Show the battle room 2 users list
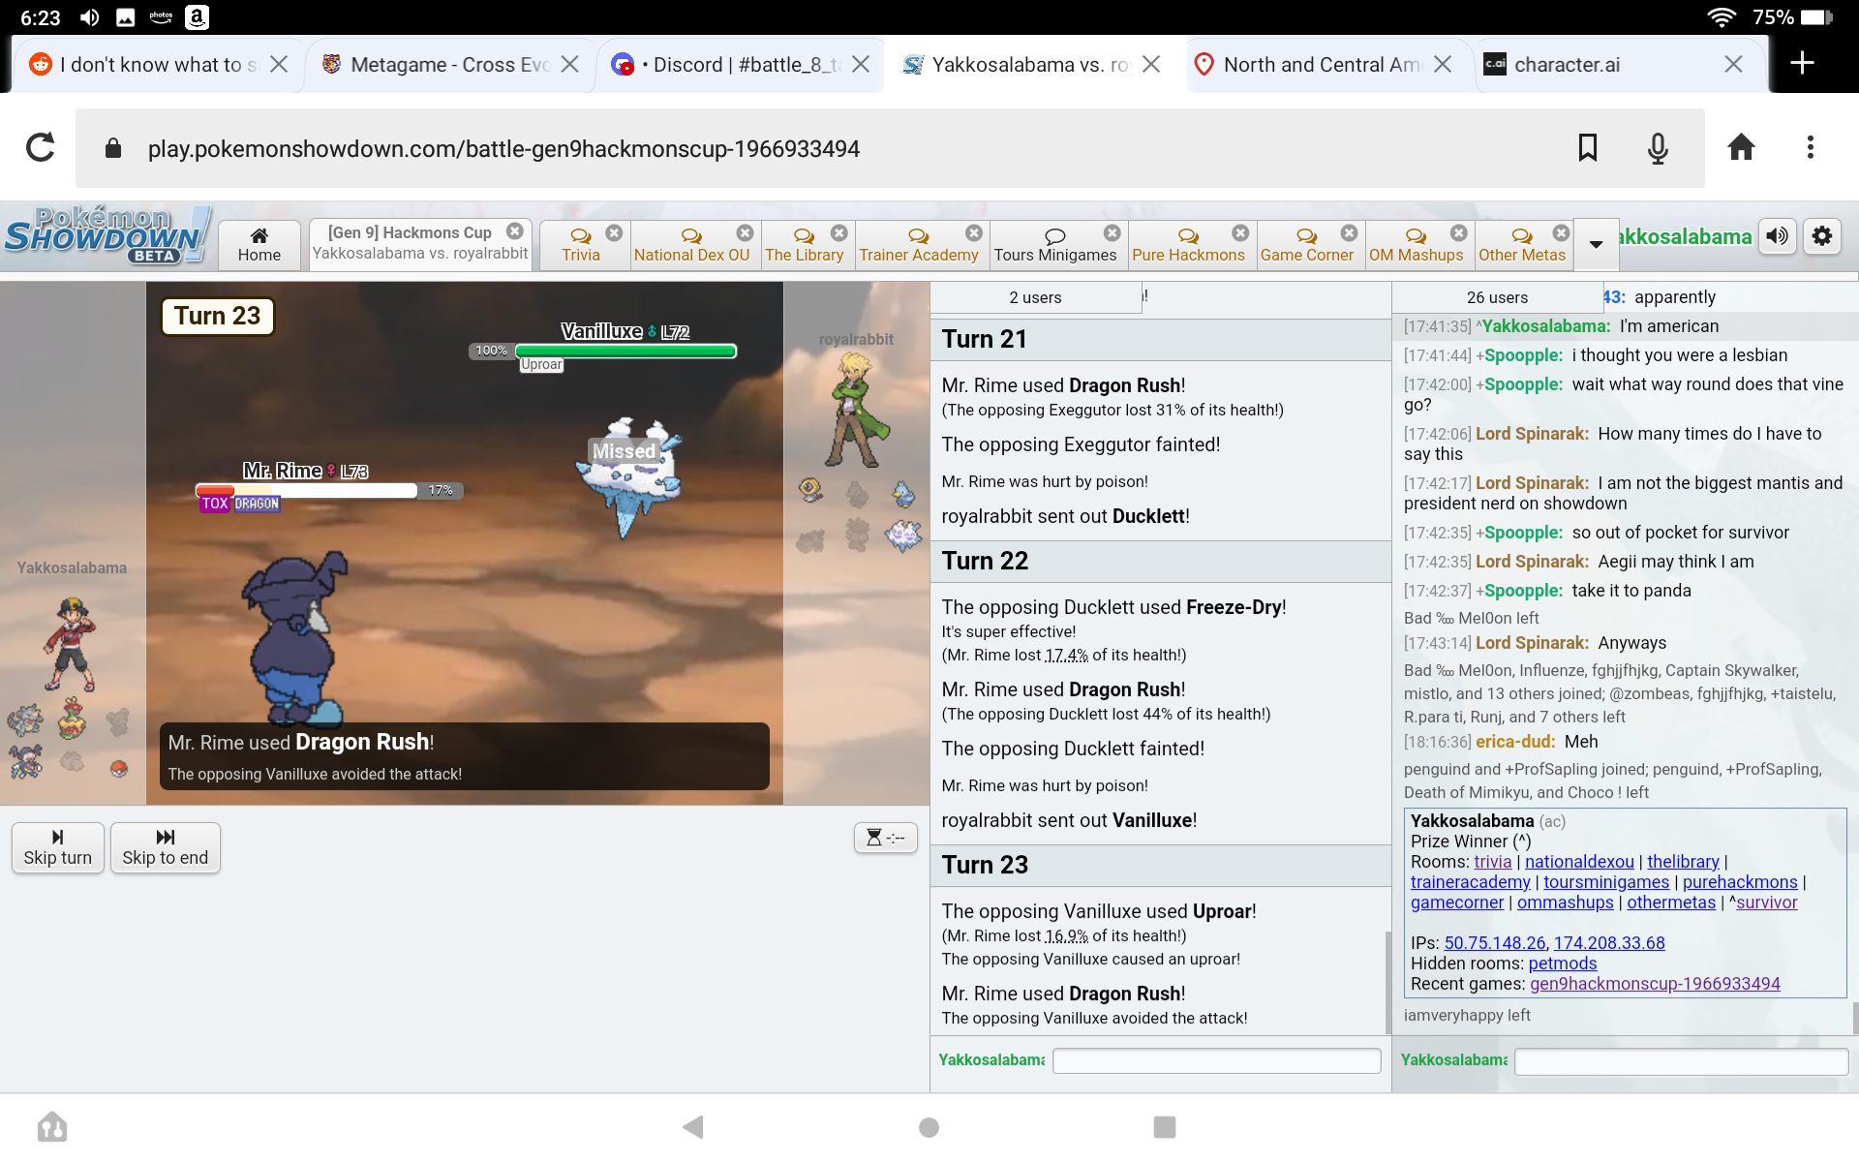Image resolution: width=1859 pixels, height=1162 pixels. [x=1035, y=297]
